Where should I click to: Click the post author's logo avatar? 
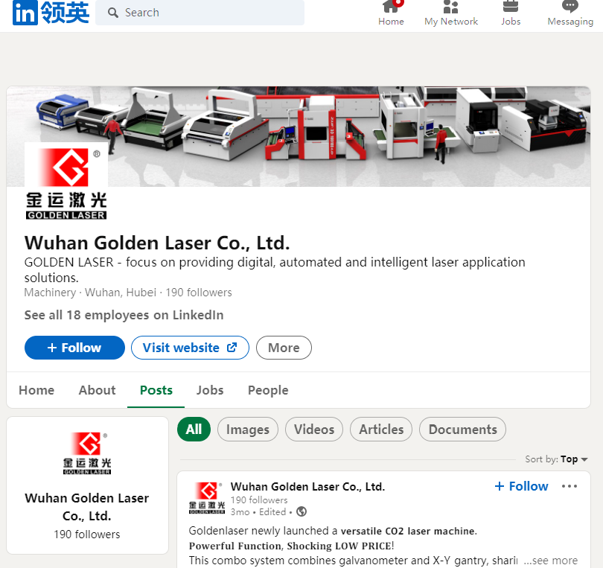coord(207,498)
